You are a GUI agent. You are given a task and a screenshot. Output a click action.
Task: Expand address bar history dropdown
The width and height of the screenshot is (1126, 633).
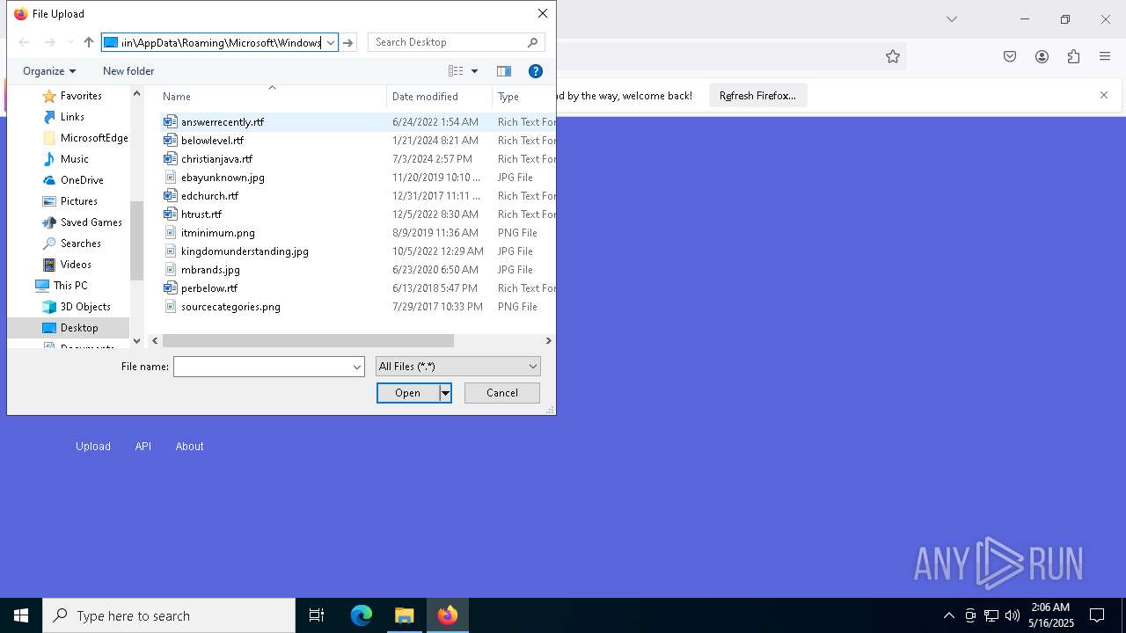331,42
